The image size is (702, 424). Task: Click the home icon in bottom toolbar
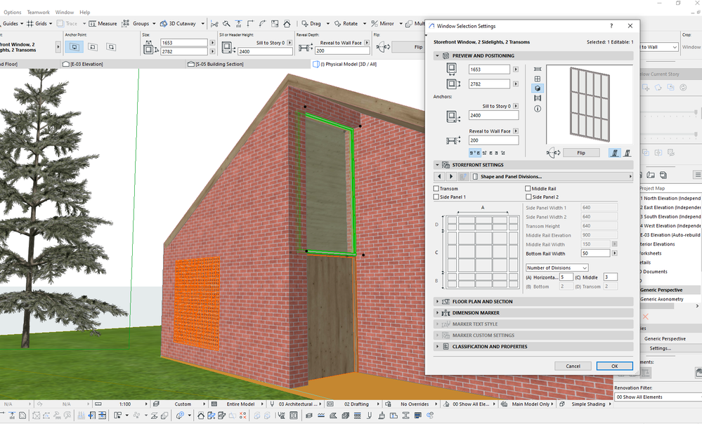(x=200, y=416)
